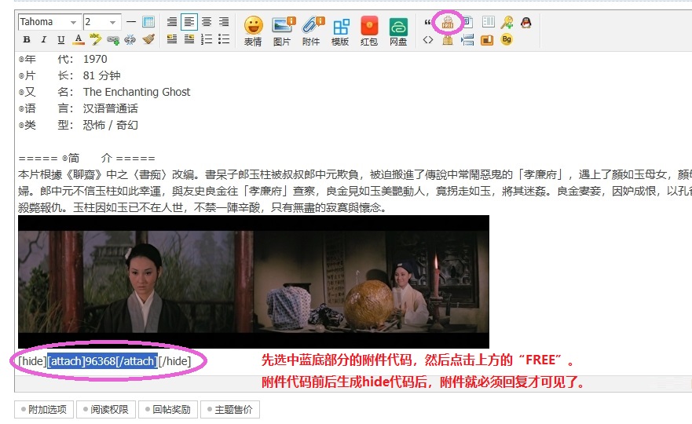Click the genre text 恐怖 / 奇幻
This screenshot has height=424, width=692.
[x=110, y=125]
